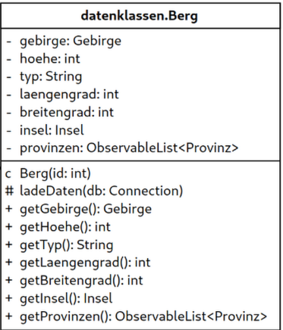Click the getGebirge(): Gebirge method
Viewport: 283px width, 330px height.
(x=86, y=209)
